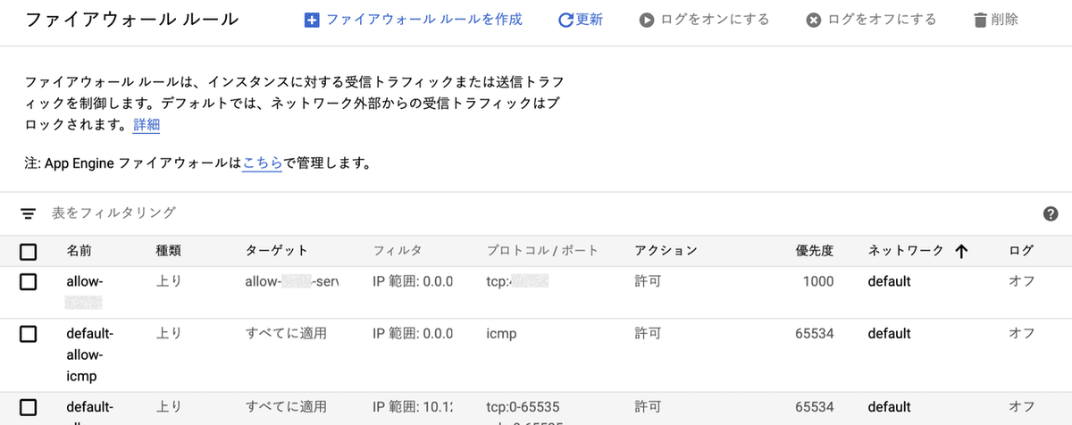
Task: Click the plus icon to create firewall rule
Action: point(312,20)
